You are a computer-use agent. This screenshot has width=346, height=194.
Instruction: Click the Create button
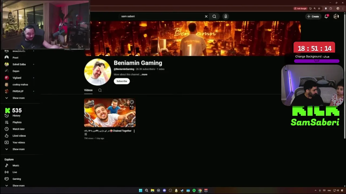pos(313,16)
